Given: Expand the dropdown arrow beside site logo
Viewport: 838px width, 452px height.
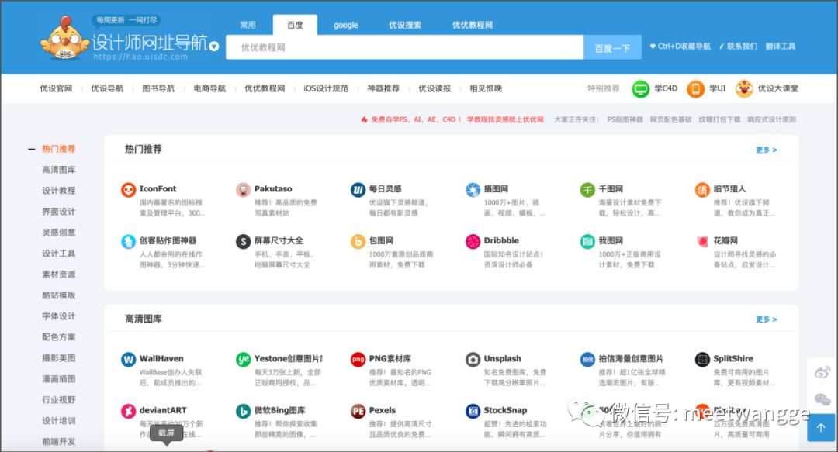Looking at the screenshot, I should click(214, 46).
